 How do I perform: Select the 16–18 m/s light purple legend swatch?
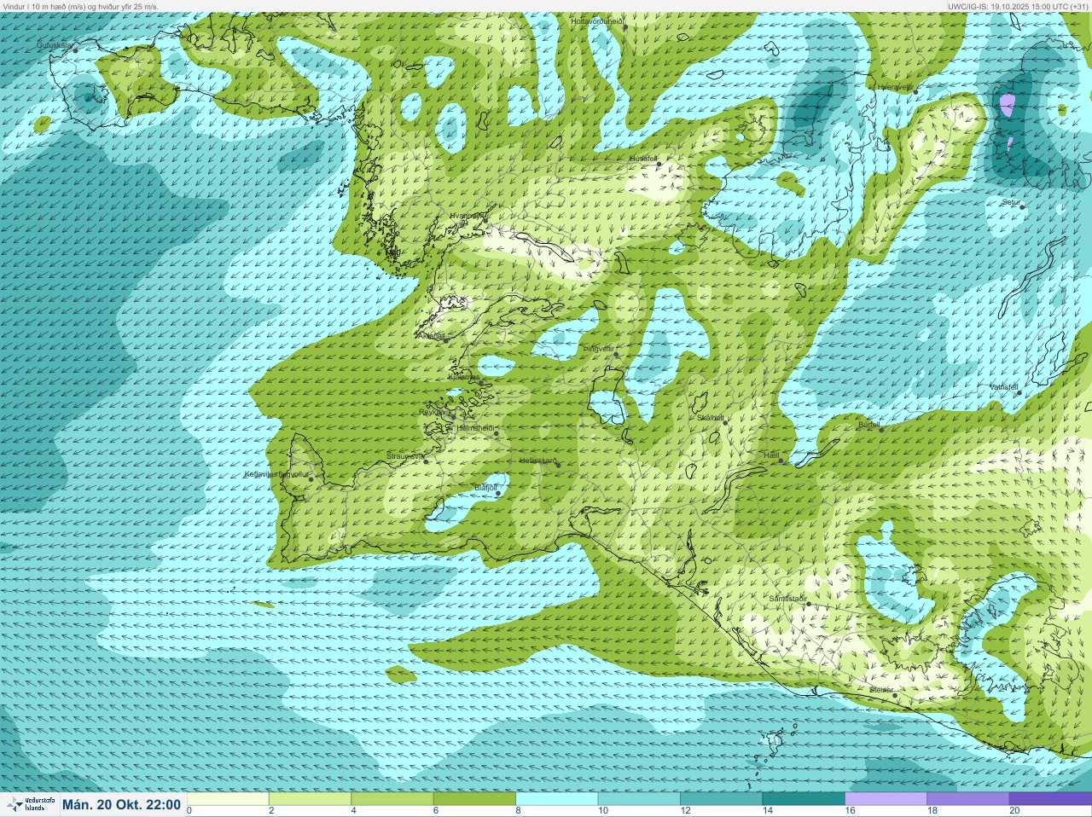pyautogui.click(x=886, y=799)
